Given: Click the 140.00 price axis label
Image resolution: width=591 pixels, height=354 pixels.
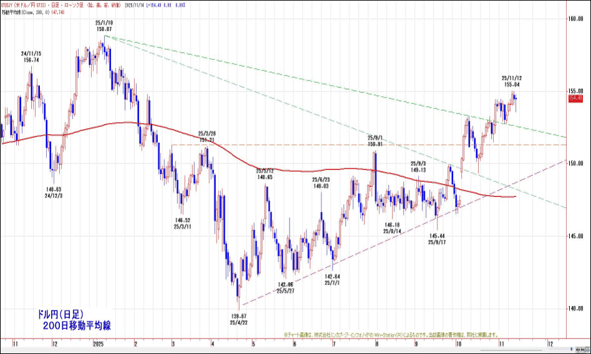Looking at the screenshot, I should [x=575, y=309].
